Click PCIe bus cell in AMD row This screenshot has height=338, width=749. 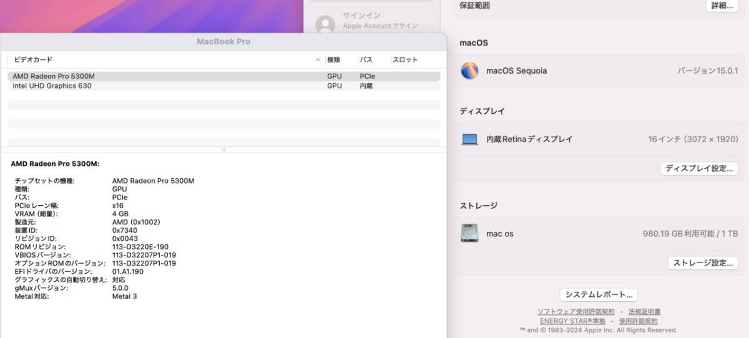coord(368,76)
